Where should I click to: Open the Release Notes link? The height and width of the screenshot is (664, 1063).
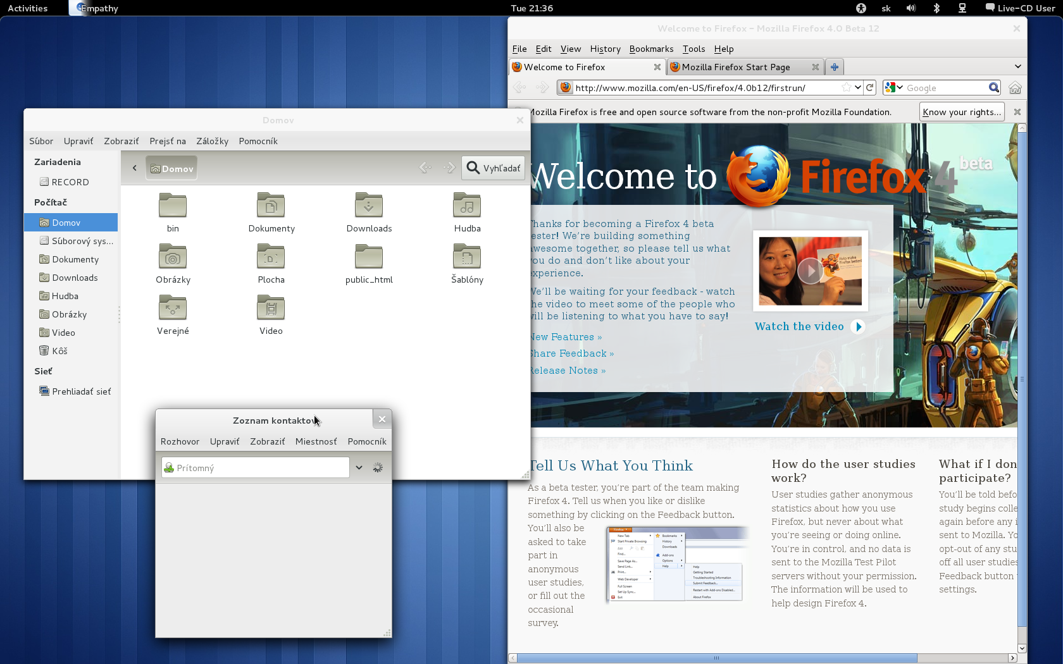coord(568,371)
